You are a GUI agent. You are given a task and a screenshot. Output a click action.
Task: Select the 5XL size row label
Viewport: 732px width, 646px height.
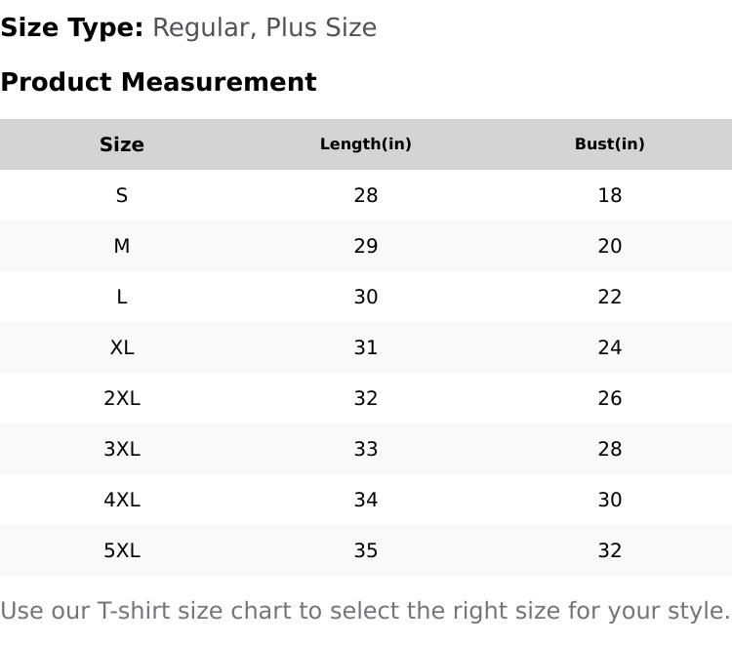tap(122, 550)
